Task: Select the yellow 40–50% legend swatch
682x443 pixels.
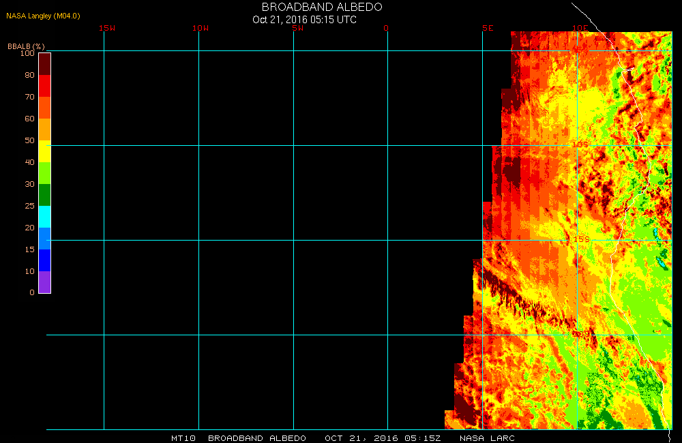Action: point(44,151)
